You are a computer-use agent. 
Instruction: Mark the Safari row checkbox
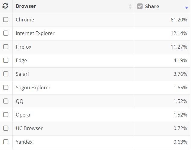pyautogui.click(x=6, y=74)
